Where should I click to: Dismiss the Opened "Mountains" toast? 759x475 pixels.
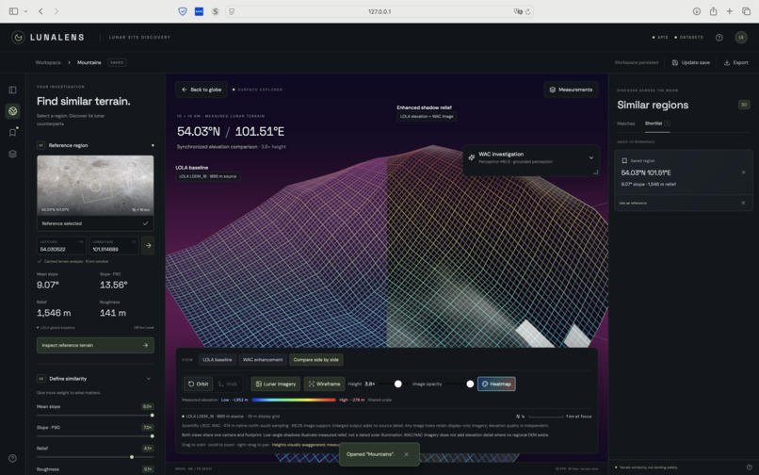coord(406,454)
